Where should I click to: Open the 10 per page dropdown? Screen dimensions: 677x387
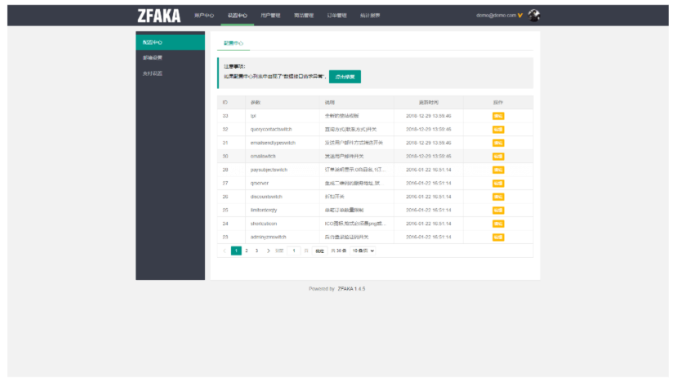pos(363,251)
